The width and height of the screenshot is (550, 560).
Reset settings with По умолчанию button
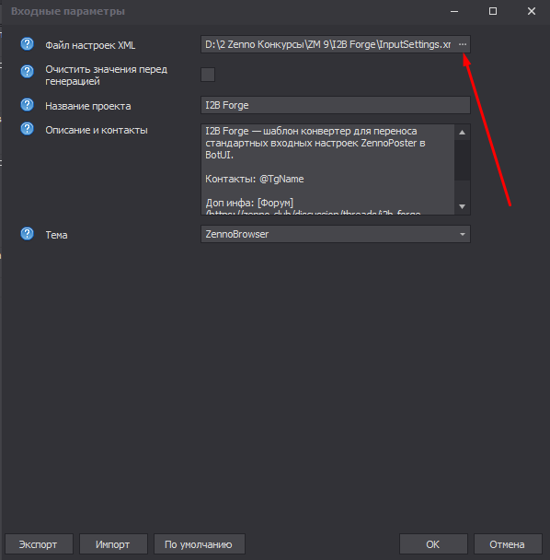click(199, 544)
